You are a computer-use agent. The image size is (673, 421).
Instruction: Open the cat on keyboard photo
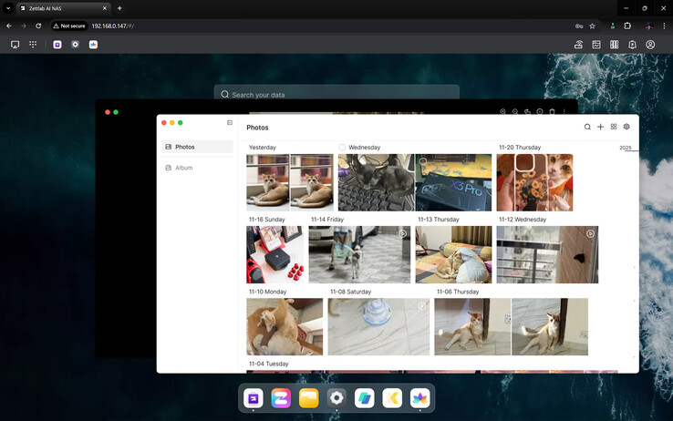tap(375, 182)
